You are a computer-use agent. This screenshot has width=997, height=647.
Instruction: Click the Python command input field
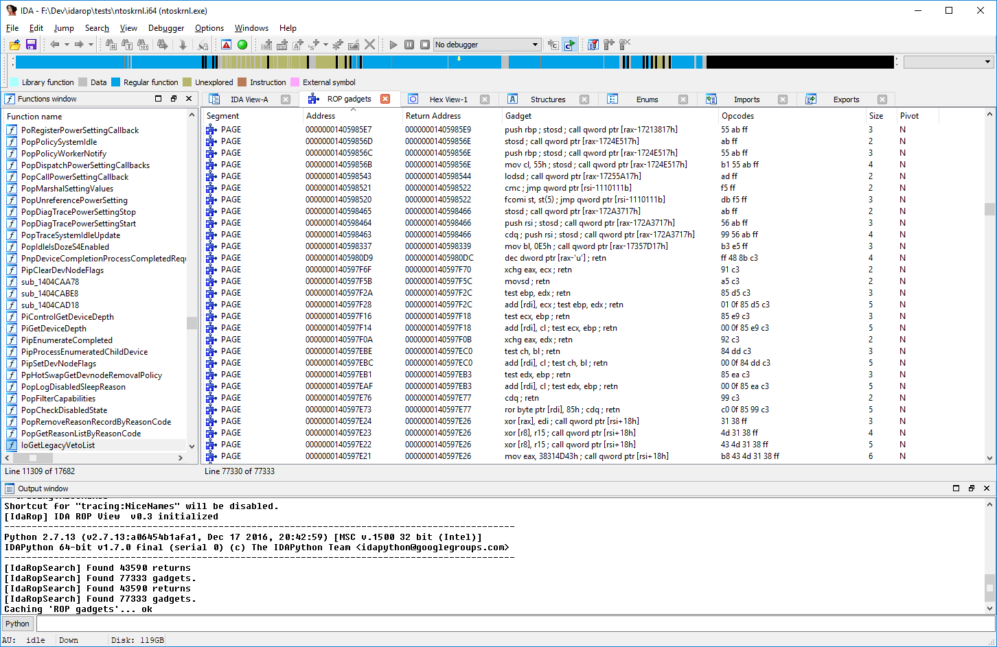(x=516, y=624)
